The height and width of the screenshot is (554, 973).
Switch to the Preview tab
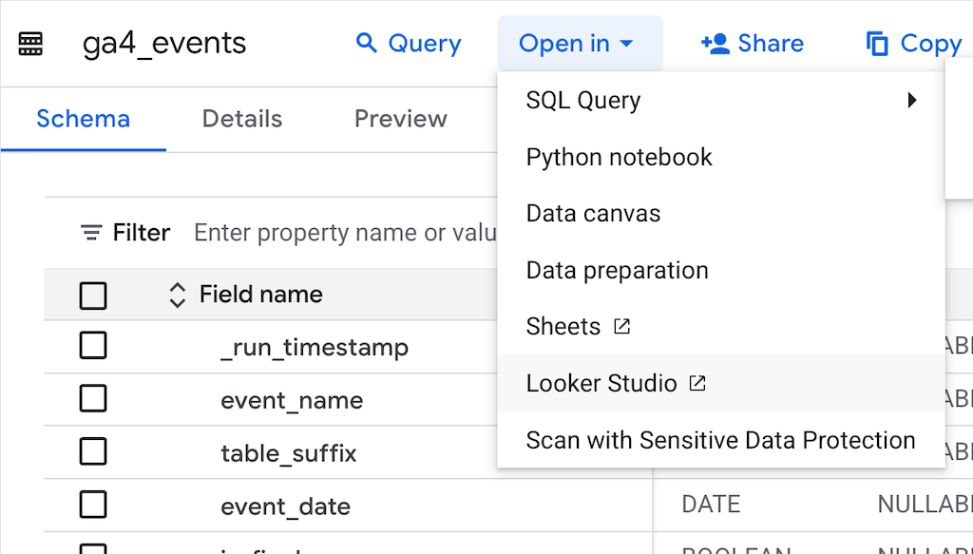[401, 119]
